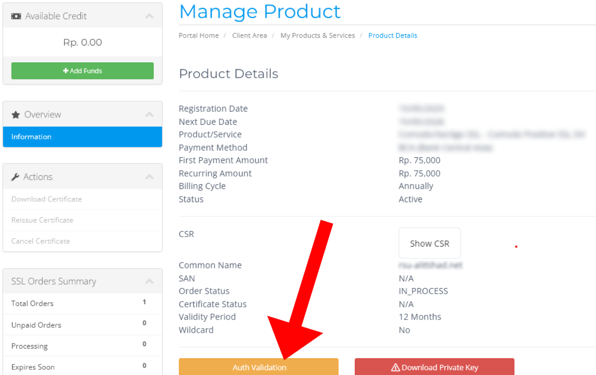Collapse the SSL Orders Summary panel
The width and height of the screenshot is (596, 375).
click(149, 281)
